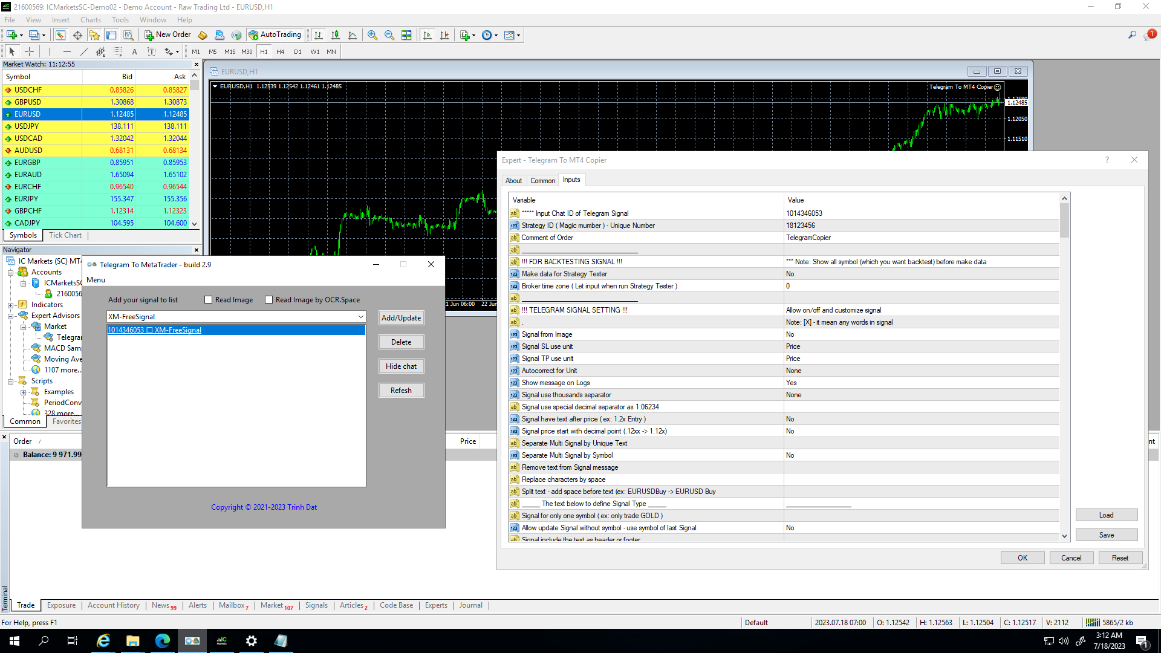Switch to Tick Chart tab
1161x653 pixels.
tap(65, 235)
